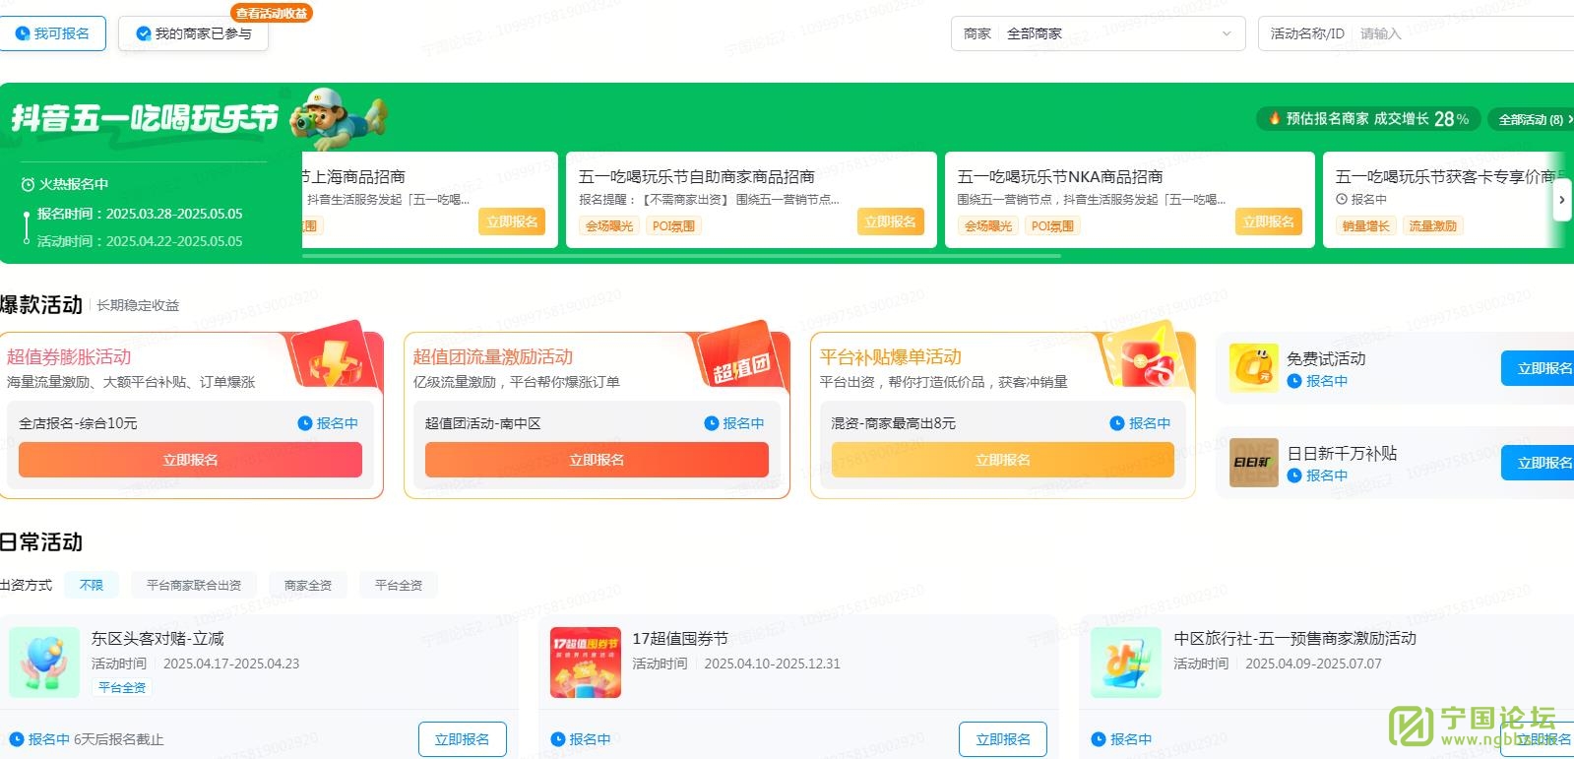Click 立即报名 for 免费试活动
The width and height of the screenshot is (1574, 759).
[1538, 368]
